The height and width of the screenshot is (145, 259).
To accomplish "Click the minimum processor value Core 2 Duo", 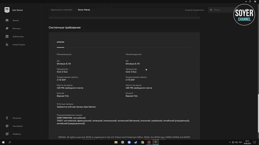I will 62,72.
